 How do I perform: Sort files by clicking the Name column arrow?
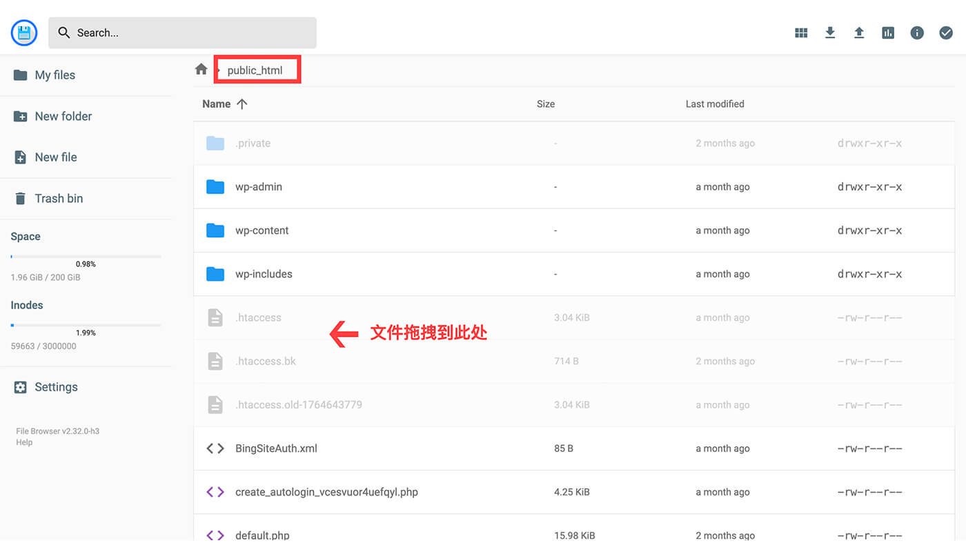coord(241,103)
